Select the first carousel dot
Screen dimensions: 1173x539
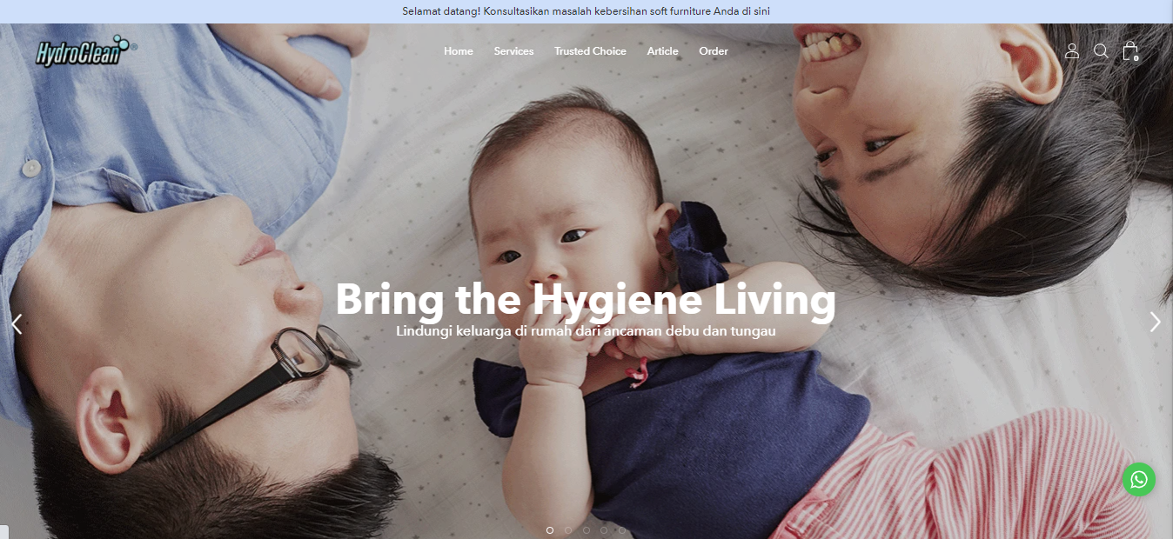click(550, 529)
